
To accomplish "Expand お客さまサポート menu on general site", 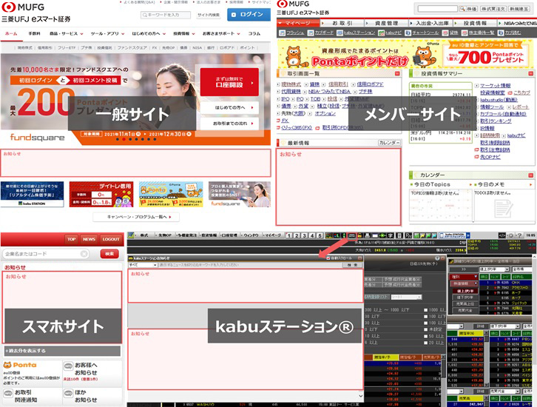I will click(221, 33).
